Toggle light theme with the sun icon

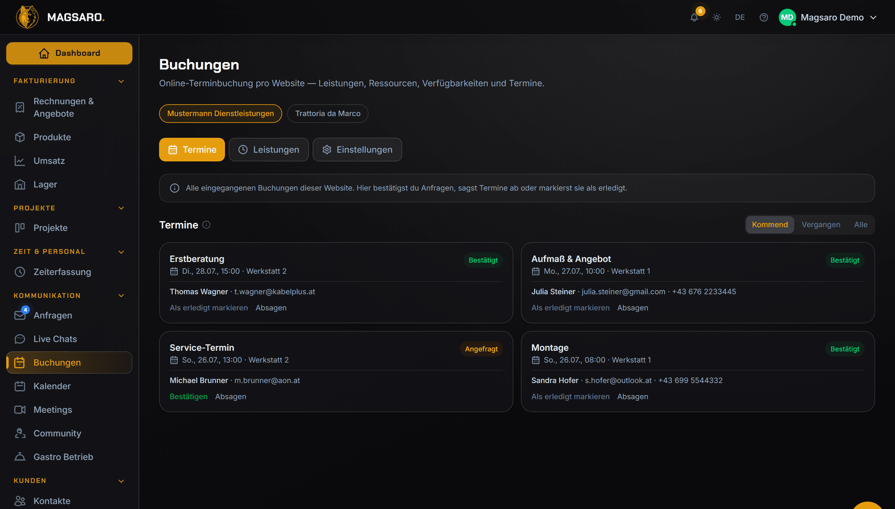click(x=717, y=17)
